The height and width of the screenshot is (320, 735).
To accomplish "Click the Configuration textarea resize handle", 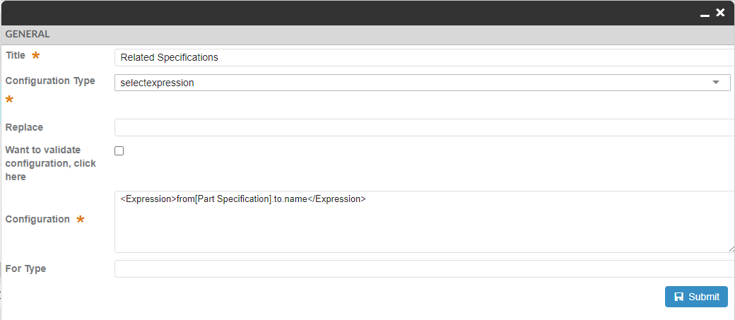I will pos(731,248).
